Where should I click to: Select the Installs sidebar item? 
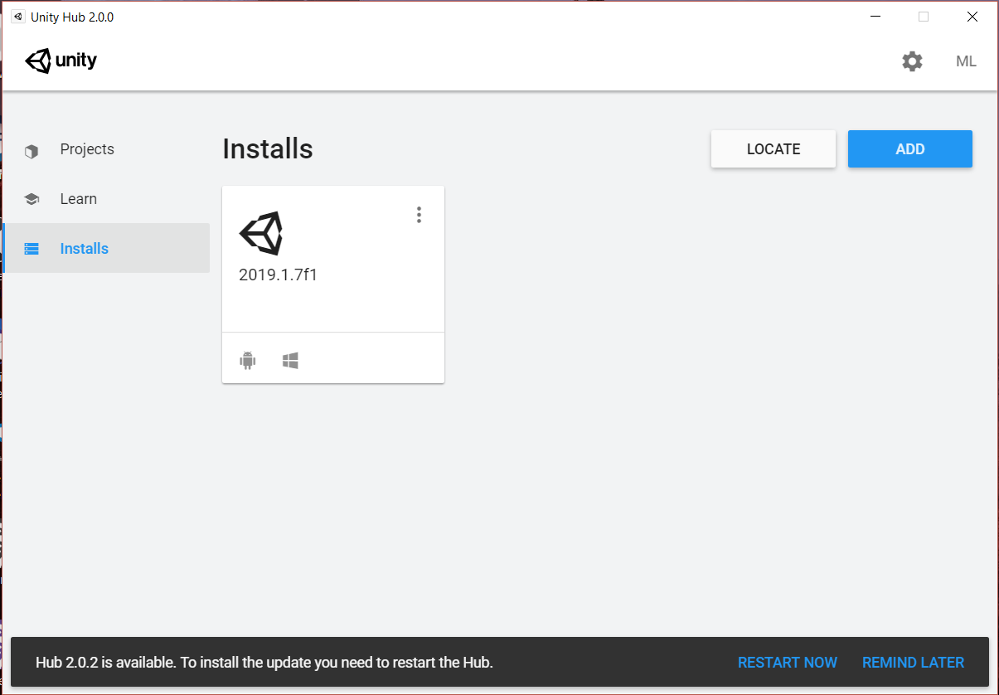click(106, 248)
